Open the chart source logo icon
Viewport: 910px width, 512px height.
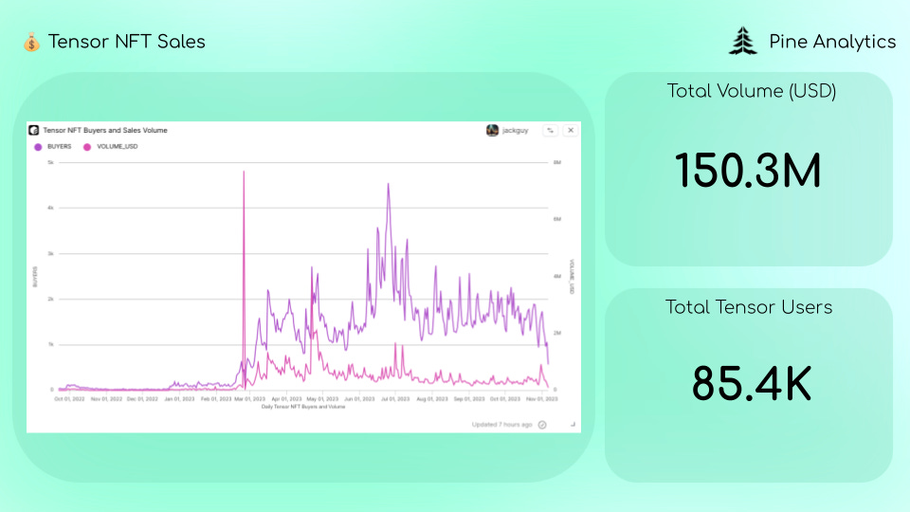34,130
